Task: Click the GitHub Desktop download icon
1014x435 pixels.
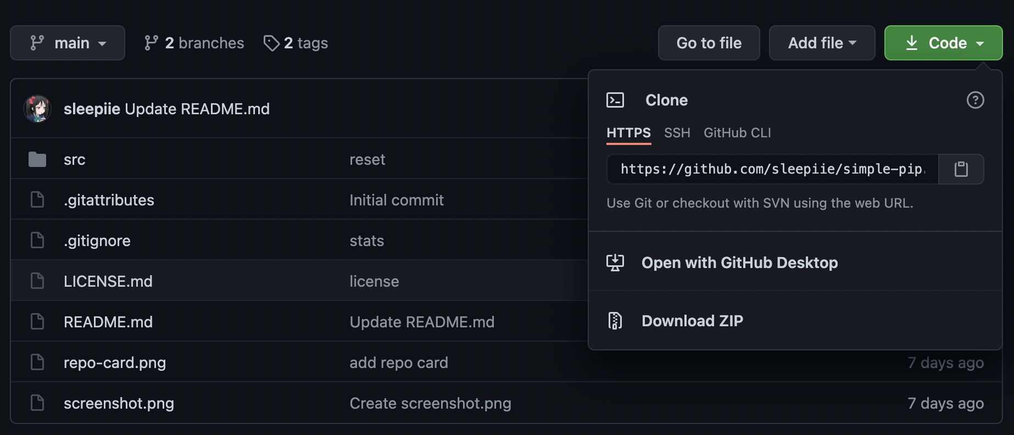Action: tap(615, 263)
